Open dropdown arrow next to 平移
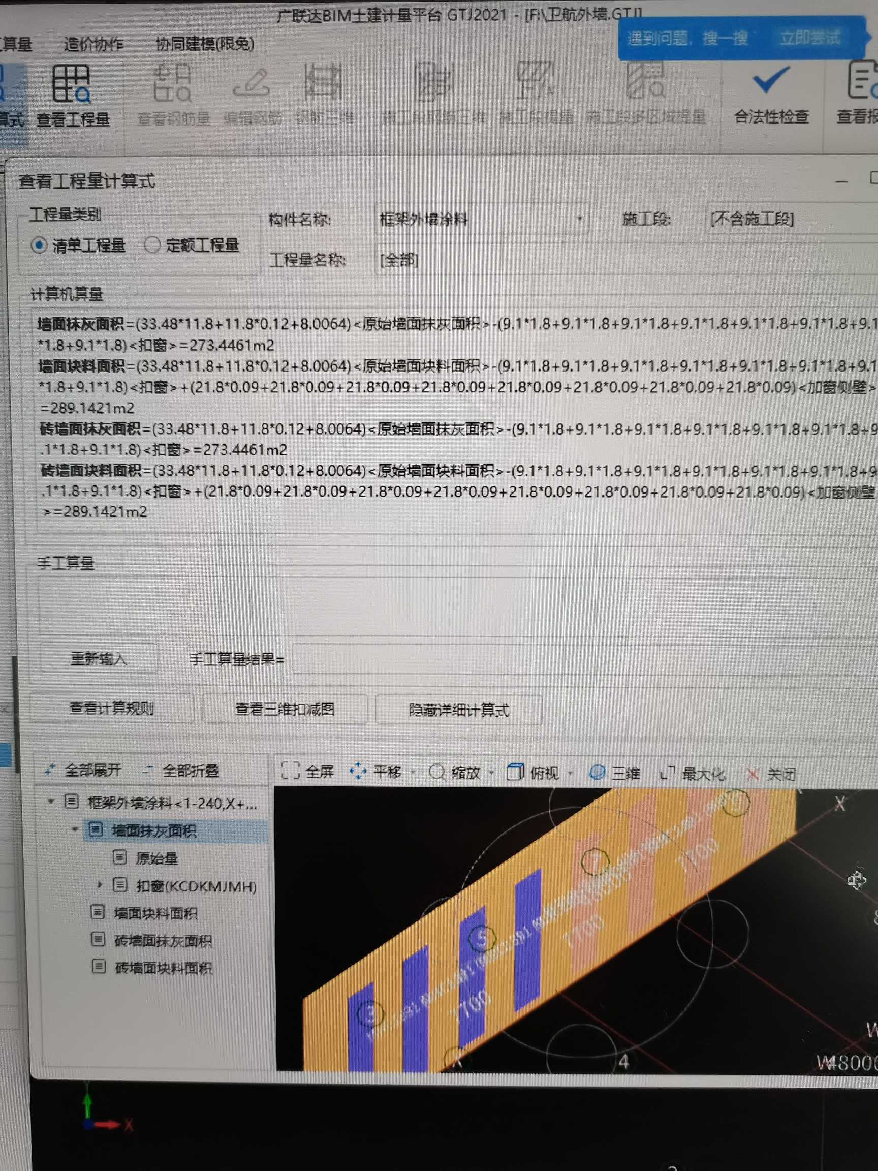The height and width of the screenshot is (1171, 878). 413,773
